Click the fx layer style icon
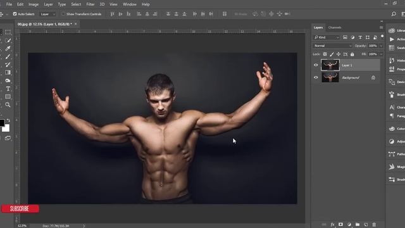The image size is (405, 228). pos(332,224)
